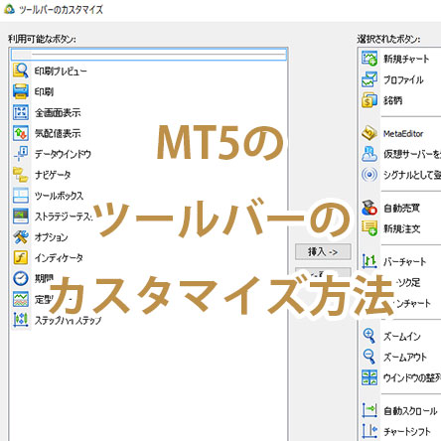Click the 自動売買 auto trading icon
Image resolution: width=441 pixels, height=441 pixels.
(369, 208)
